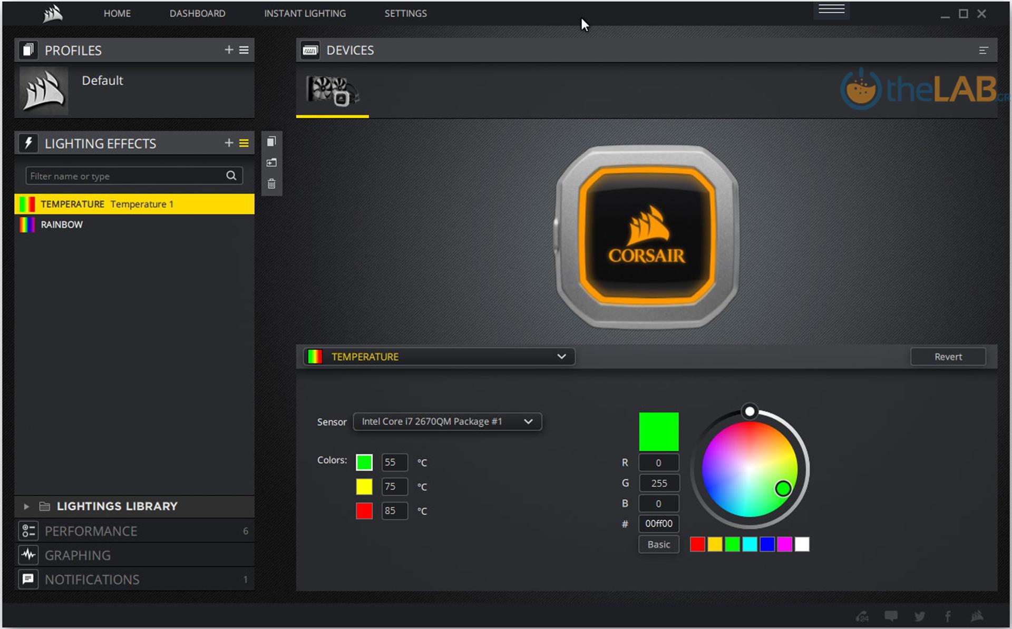Click the Lightings Library folder icon
Viewport: 1012px width, 629px height.
[45, 506]
